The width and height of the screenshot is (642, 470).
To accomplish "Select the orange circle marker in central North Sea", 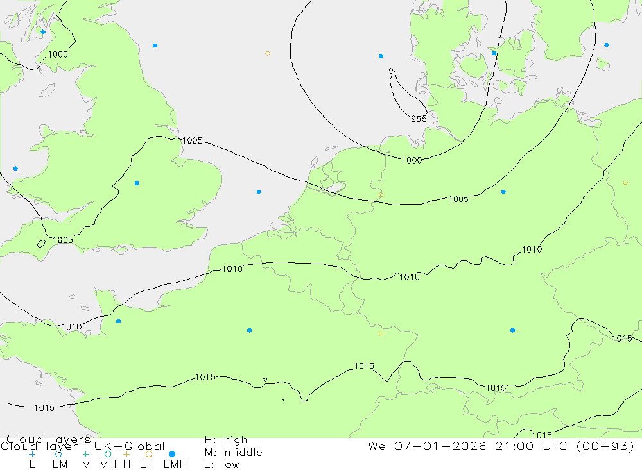I will (x=267, y=54).
